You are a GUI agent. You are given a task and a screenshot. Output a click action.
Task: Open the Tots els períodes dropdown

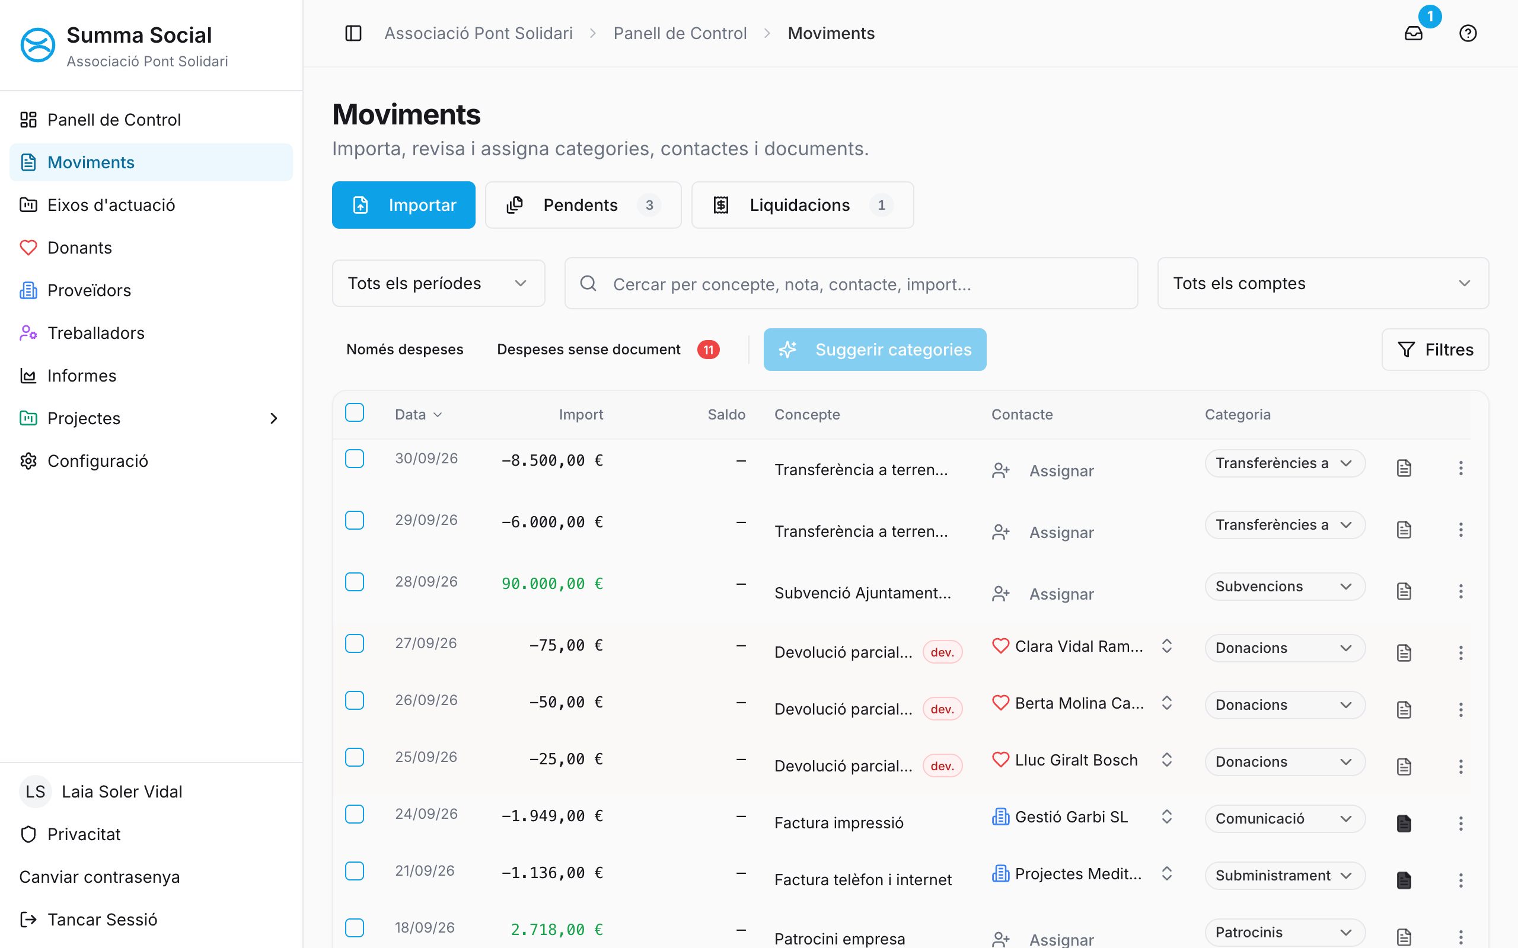438,283
